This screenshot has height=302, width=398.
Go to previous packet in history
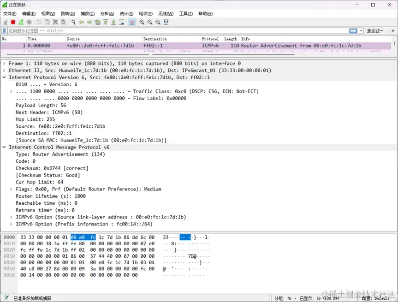tap(82, 22)
